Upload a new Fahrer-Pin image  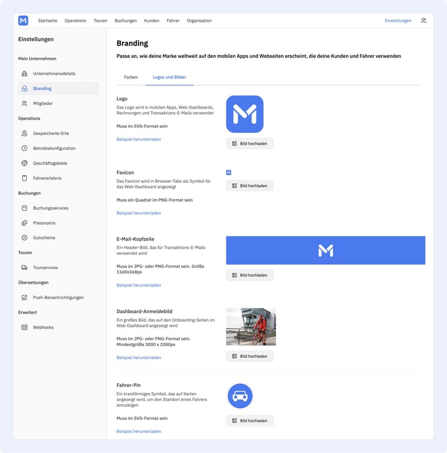pyautogui.click(x=250, y=421)
